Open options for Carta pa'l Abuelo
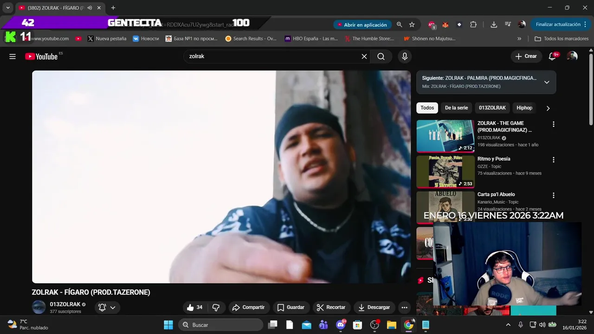Image resolution: width=594 pixels, height=334 pixels. pyautogui.click(x=553, y=195)
